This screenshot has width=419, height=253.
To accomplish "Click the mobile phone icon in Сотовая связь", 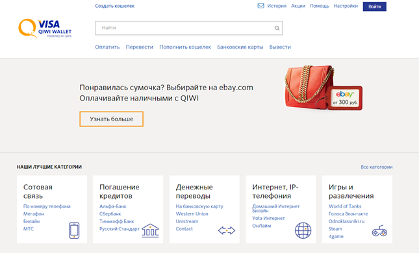I will 74,230.
